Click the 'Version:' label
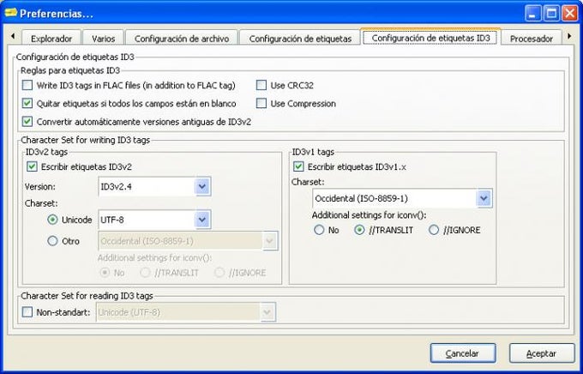The height and width of the screenshot is (374, 583). tap(39, 186)
